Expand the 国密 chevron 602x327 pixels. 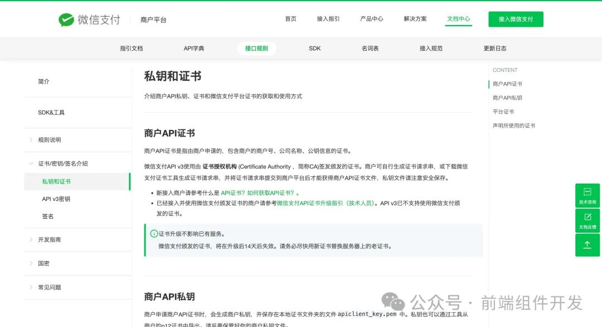pyautogui.click(x=31, y=263)
